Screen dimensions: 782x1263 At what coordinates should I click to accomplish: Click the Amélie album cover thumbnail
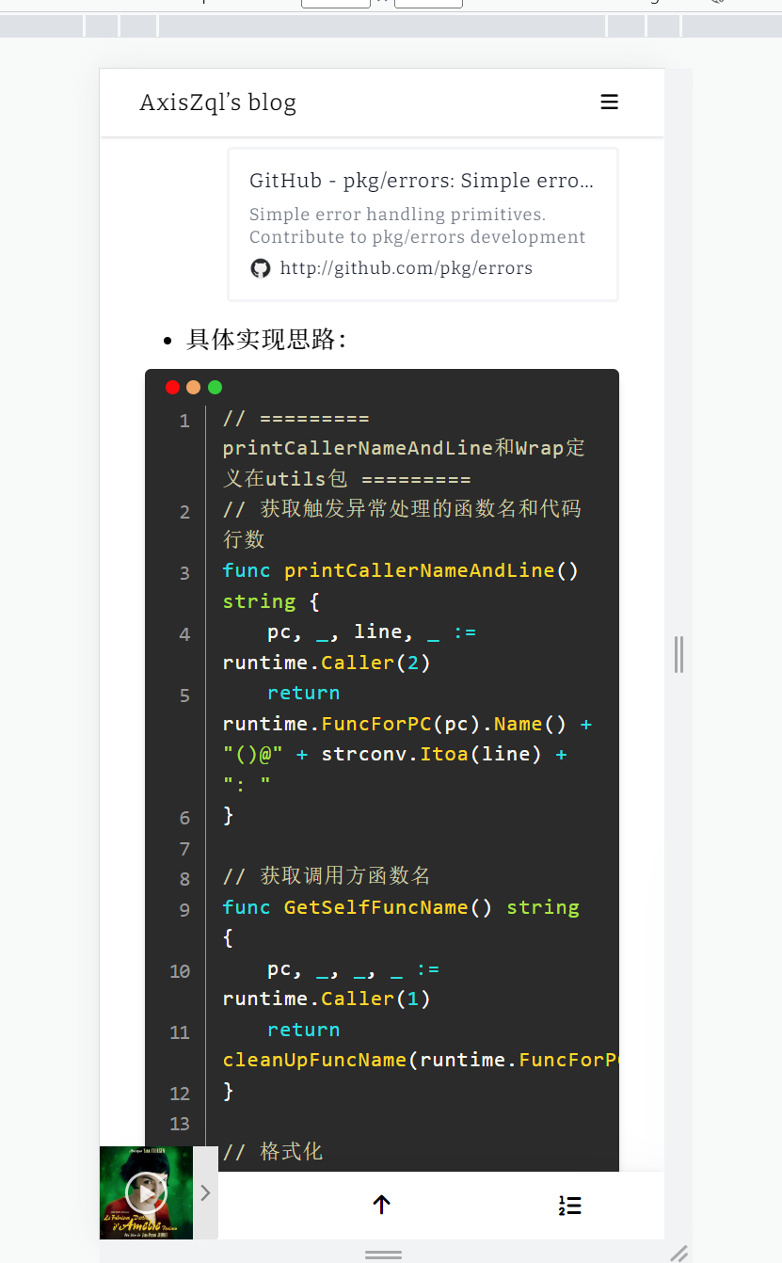pyautogui.click(x=145, y=1191)
